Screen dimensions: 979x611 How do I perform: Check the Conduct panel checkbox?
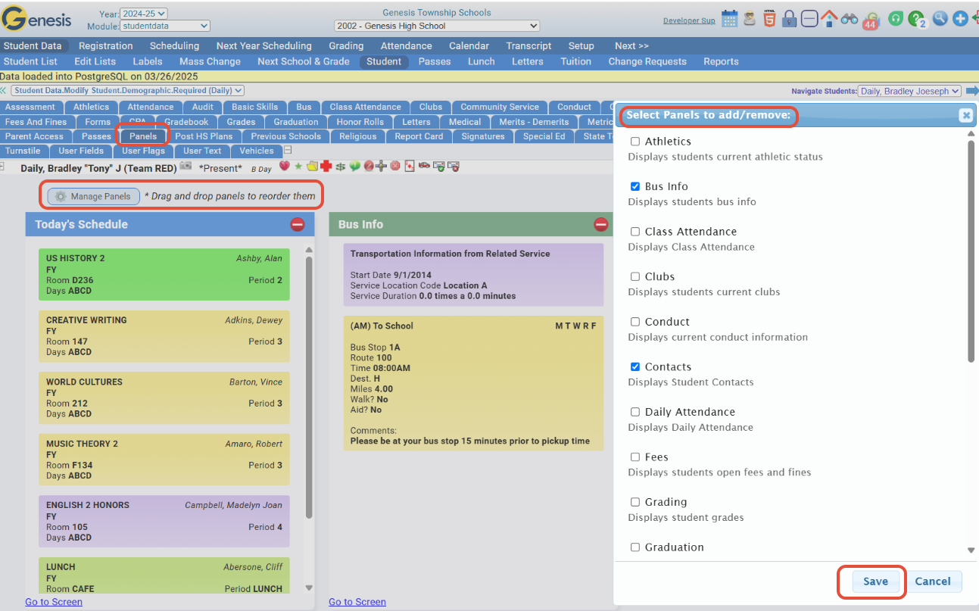[635, 322]
